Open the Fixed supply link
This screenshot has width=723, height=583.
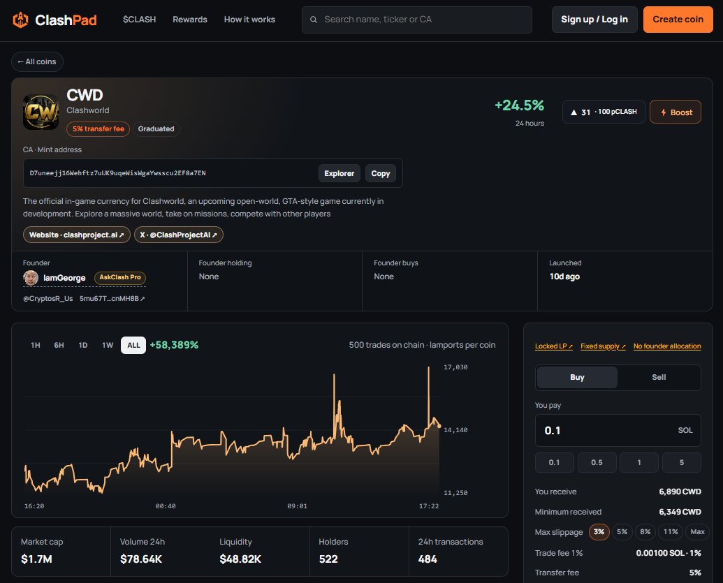603,346
